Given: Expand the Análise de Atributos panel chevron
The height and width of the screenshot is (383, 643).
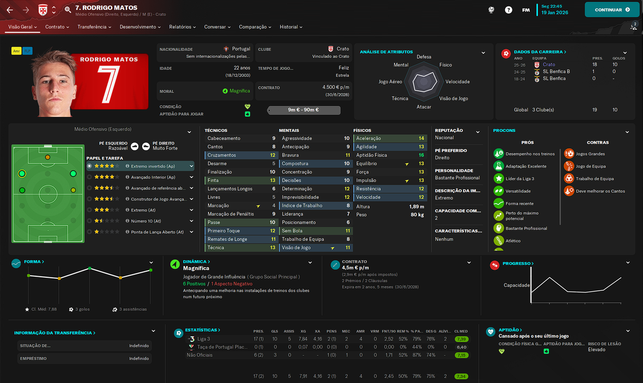Looking at the screenshot, I should [x=483, y=53].
